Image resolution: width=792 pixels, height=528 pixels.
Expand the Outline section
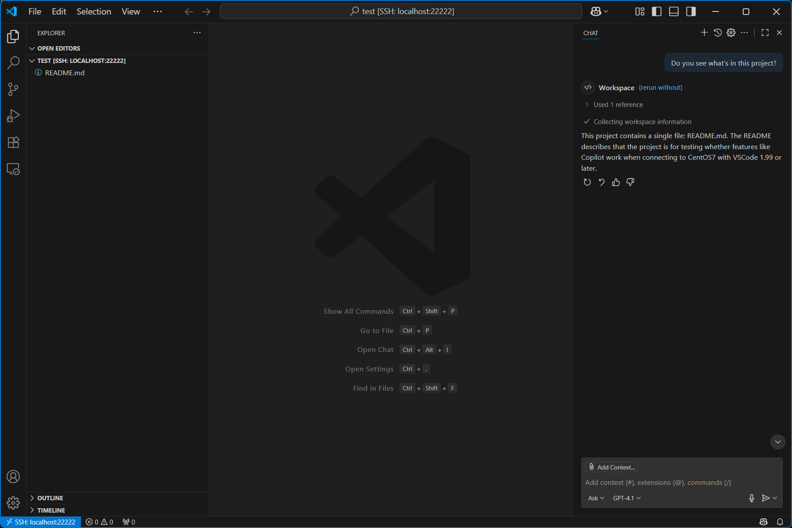point(50,498)
